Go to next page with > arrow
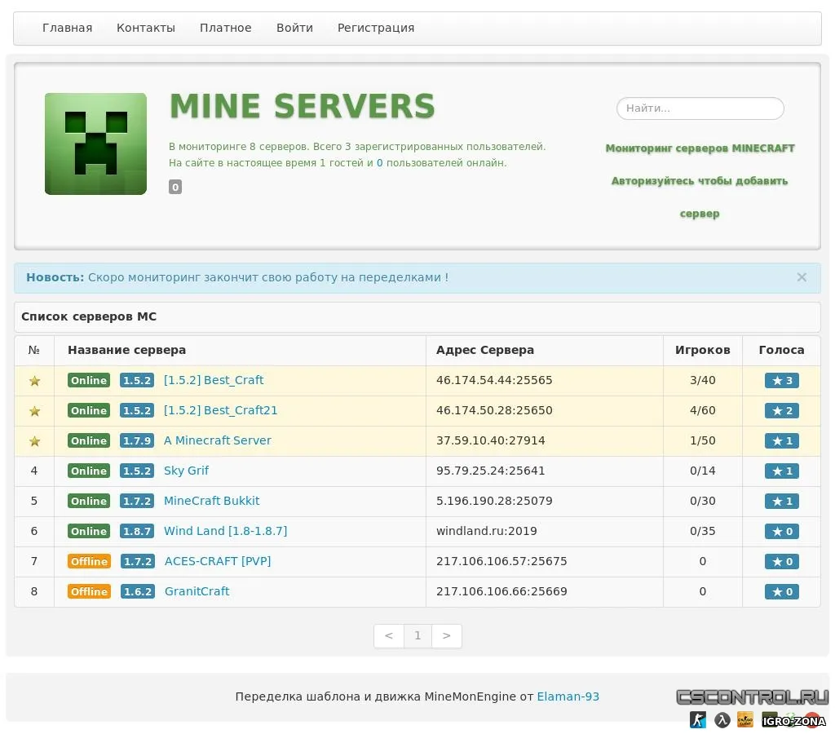Image resolution: width=835 pixels, height=734 pixels. 446,636
